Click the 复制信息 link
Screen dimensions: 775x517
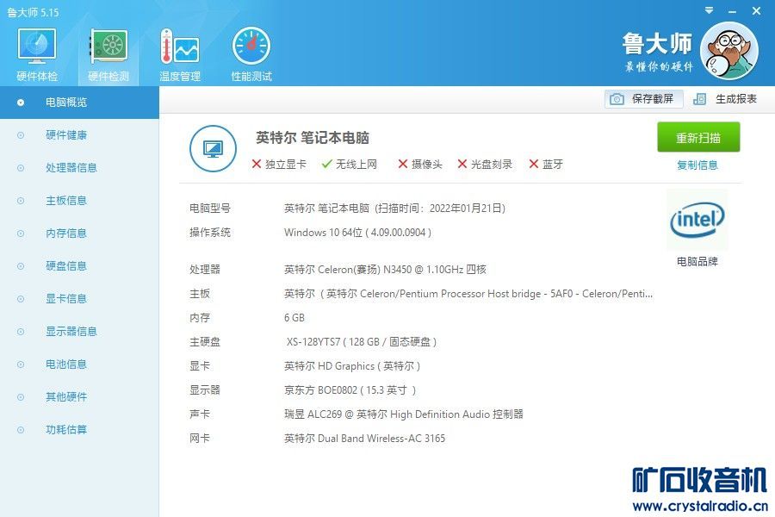(697, 165)
